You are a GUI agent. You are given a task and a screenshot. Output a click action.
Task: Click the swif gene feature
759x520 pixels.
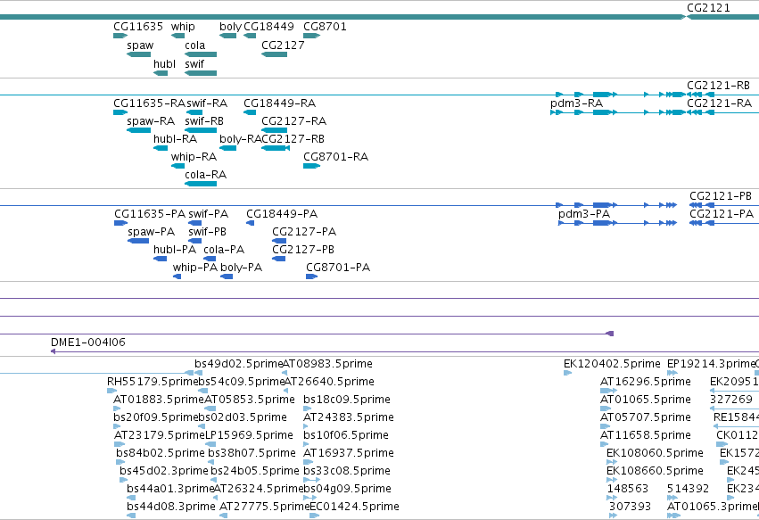coord(201,73)
